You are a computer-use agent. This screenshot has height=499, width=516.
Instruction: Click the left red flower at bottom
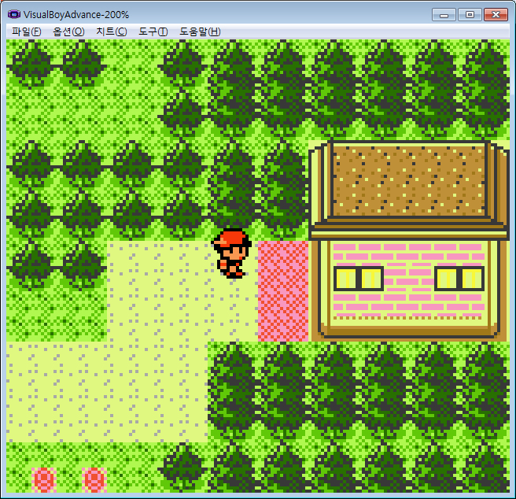pyautogui.click(x=44, y=479)
